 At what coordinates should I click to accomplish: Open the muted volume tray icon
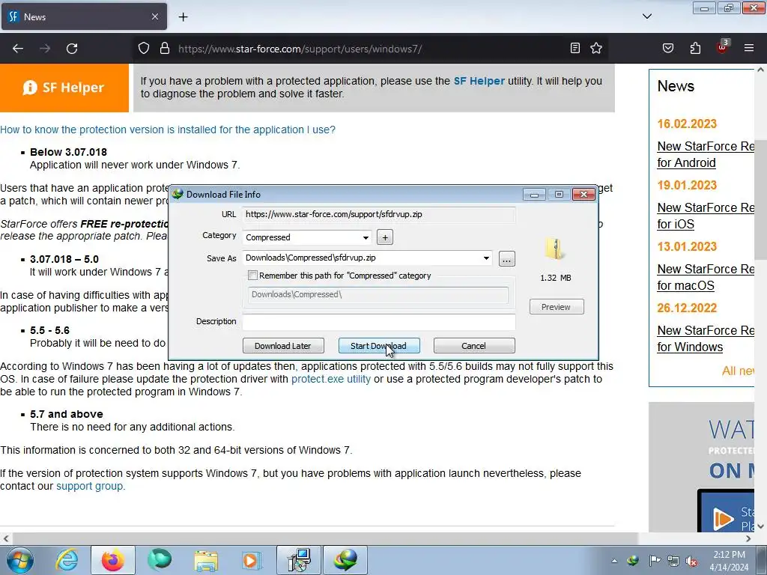click(x=691, y=561)
